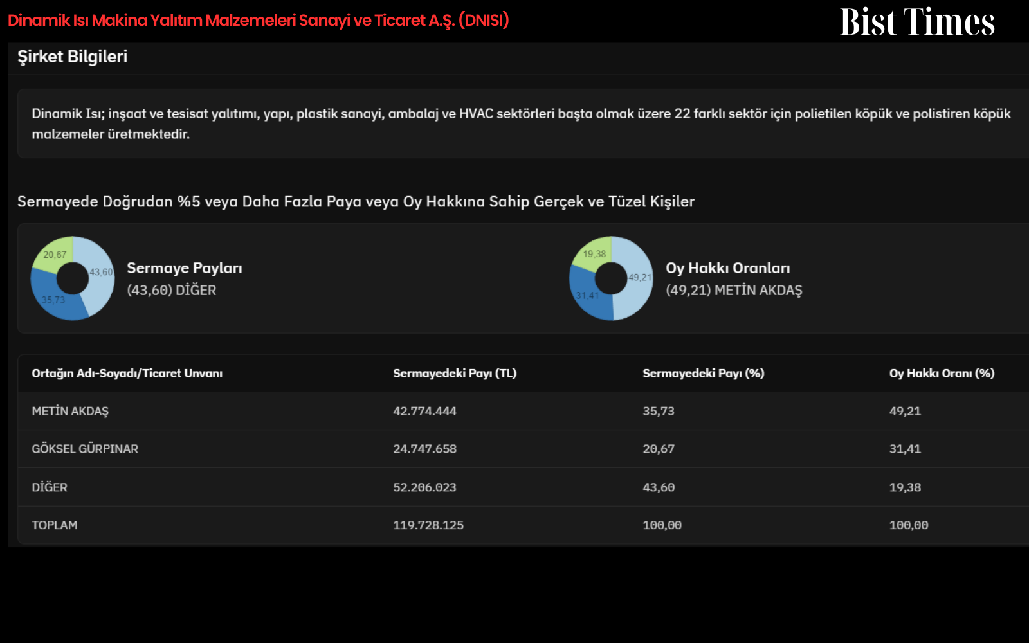Click the Ortağın Adı-Soyadı/Ticaret Unvanı column header
This screenshot has height=643, width=1029.
point(127,374)
